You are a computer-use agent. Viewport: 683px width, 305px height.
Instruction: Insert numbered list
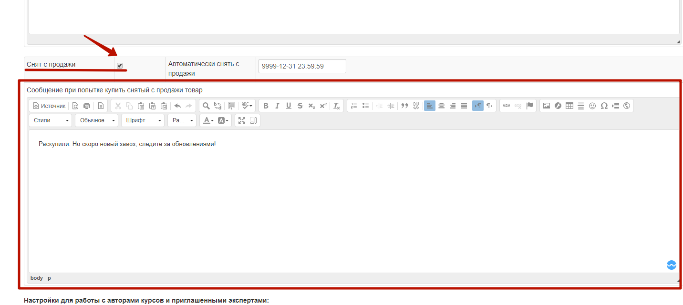point(353,106)
